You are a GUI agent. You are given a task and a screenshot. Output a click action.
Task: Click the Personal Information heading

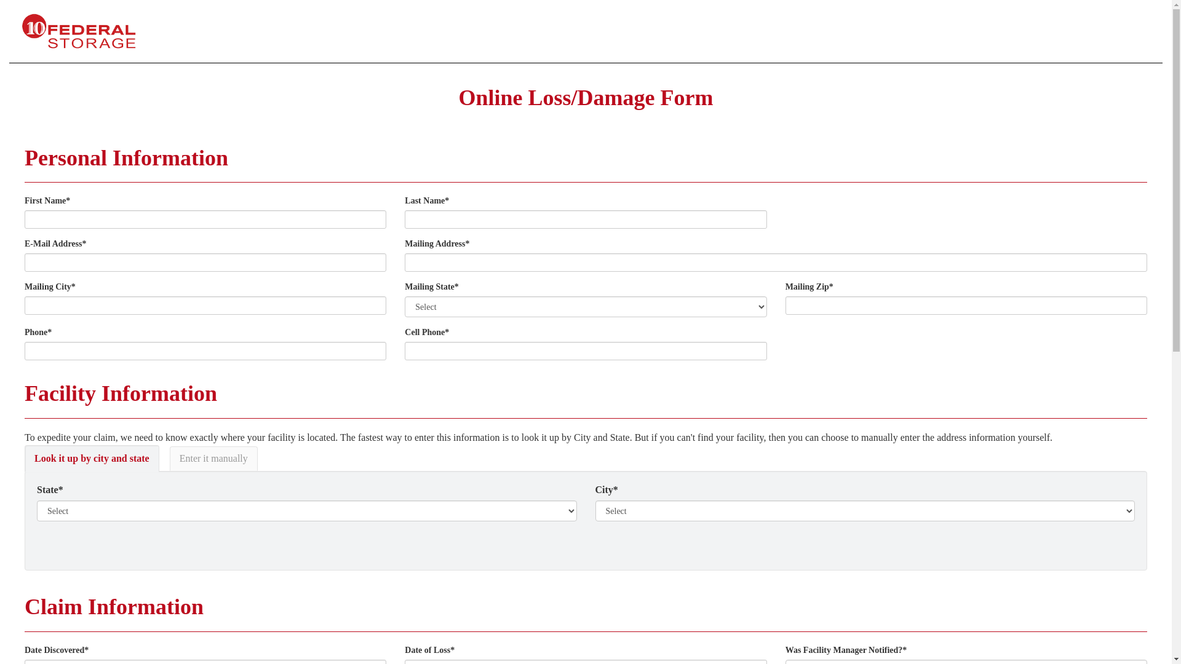[x=126, y=158]
